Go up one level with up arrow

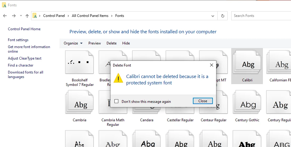[27, 16]
